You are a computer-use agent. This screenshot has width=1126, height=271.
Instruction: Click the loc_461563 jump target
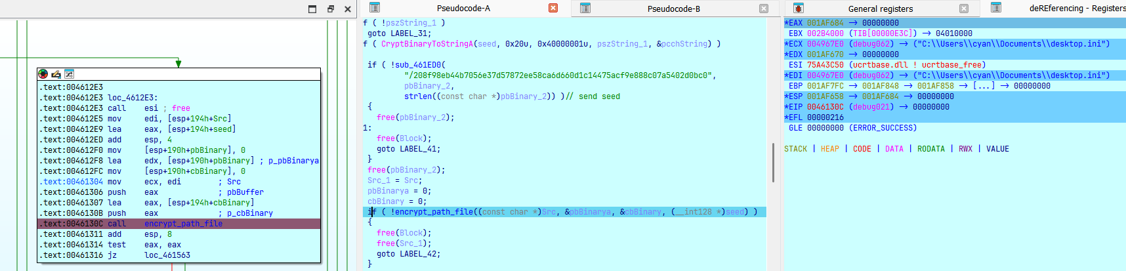click(169, 255)
